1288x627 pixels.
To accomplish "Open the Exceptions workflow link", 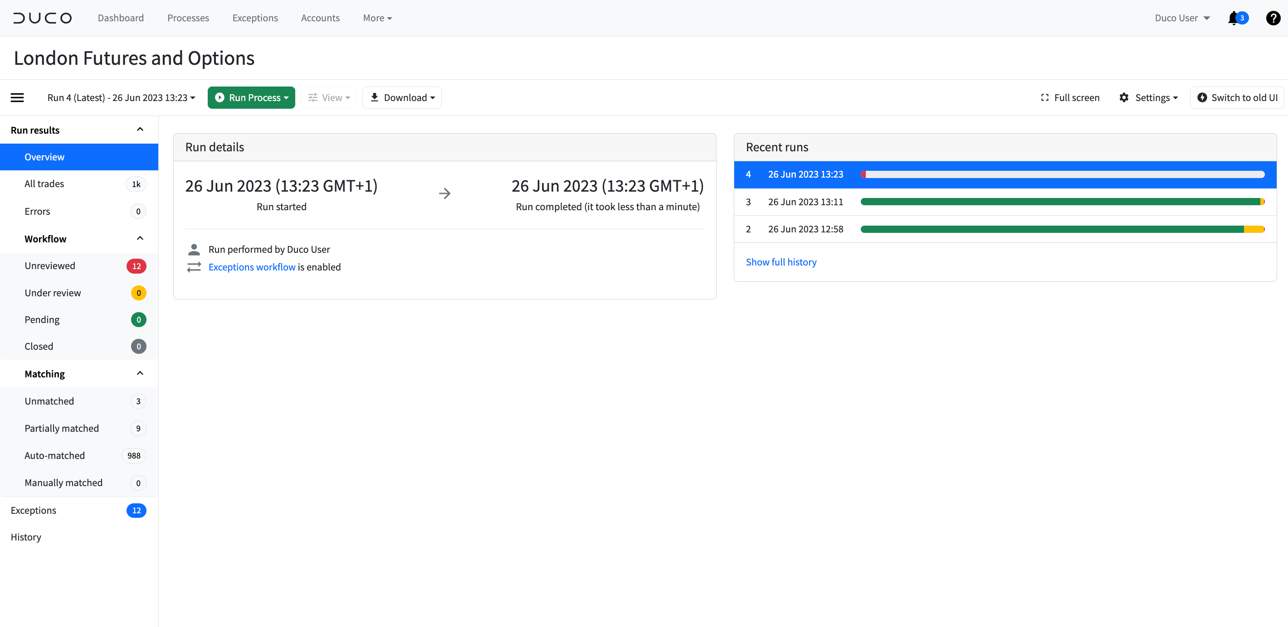I will 252,267.
